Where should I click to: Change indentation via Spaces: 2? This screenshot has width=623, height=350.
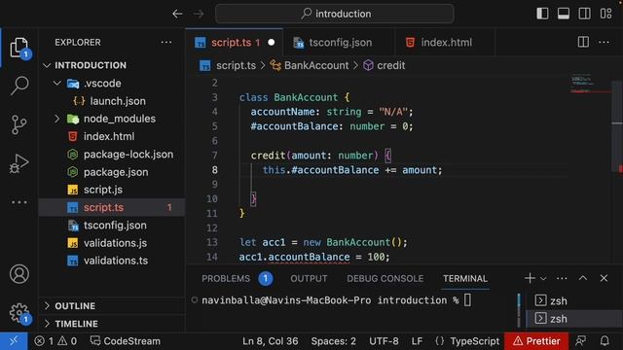(333, 341)
